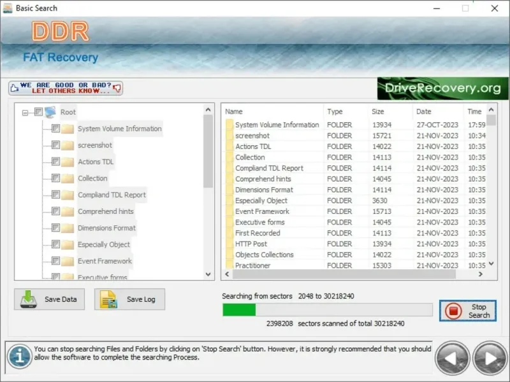Check the Comprehend hints checkbox in tree

point(55,211)
